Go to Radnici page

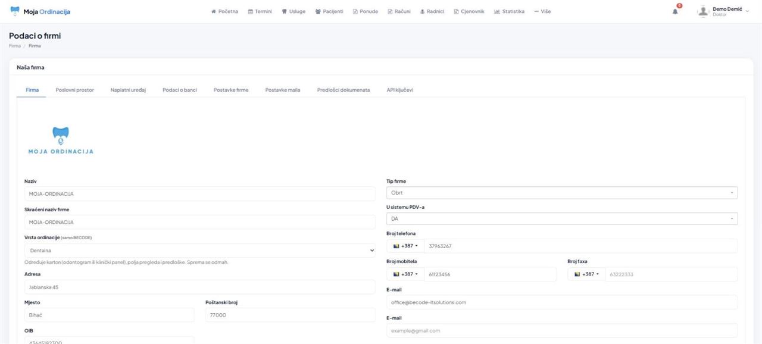pos(432,11)
